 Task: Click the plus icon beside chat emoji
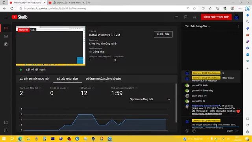[x=194, y=131]
